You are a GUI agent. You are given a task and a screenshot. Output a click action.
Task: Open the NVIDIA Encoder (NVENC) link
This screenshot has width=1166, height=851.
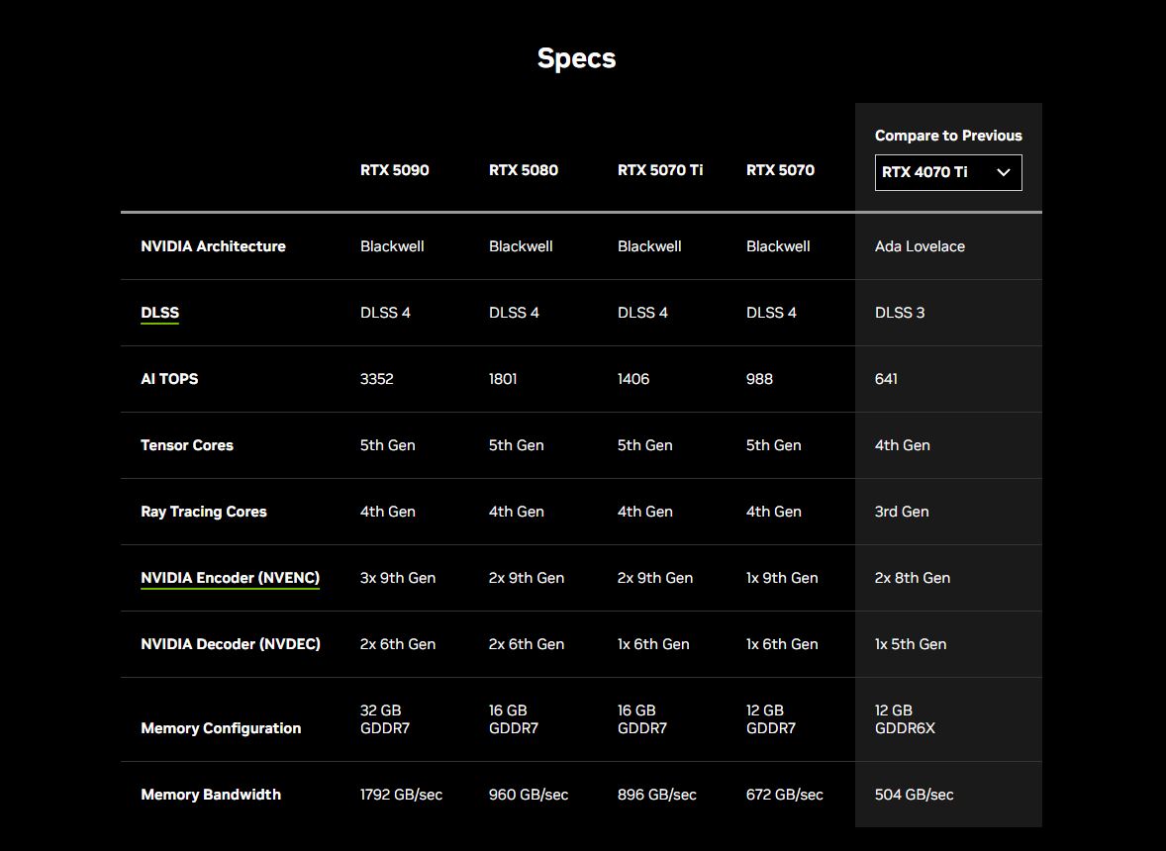tap(230, 578)
